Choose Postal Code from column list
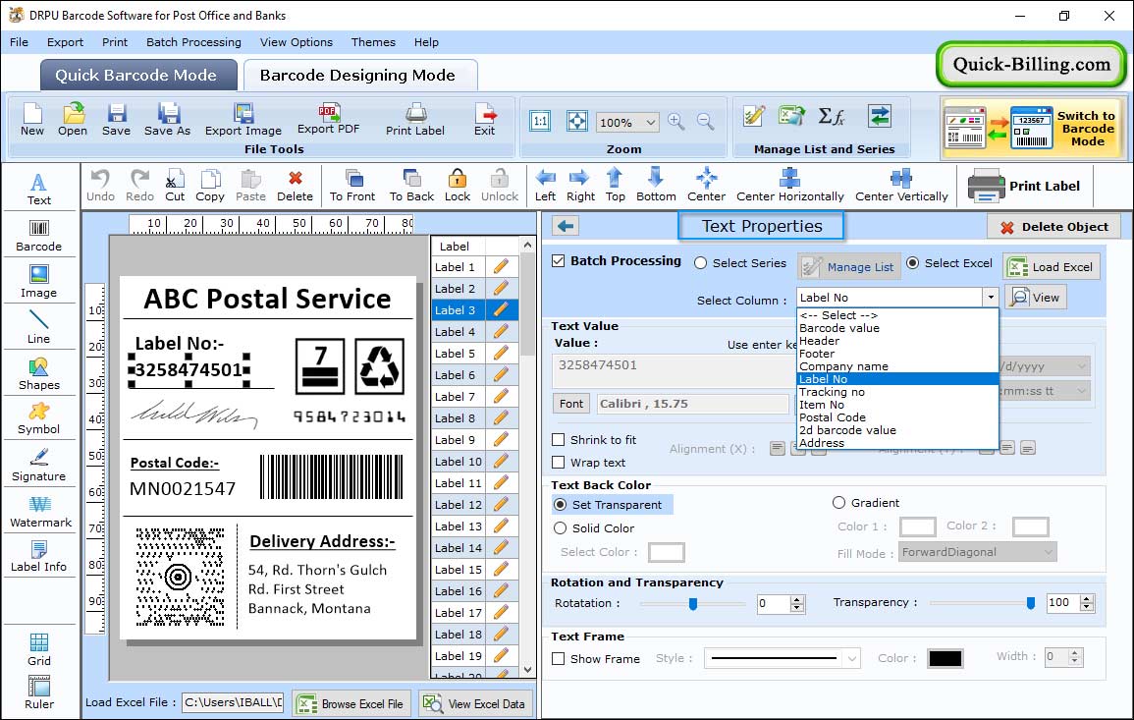This screenshot has height=720, width=1134. pyautogui.click(x=897, y=417)
